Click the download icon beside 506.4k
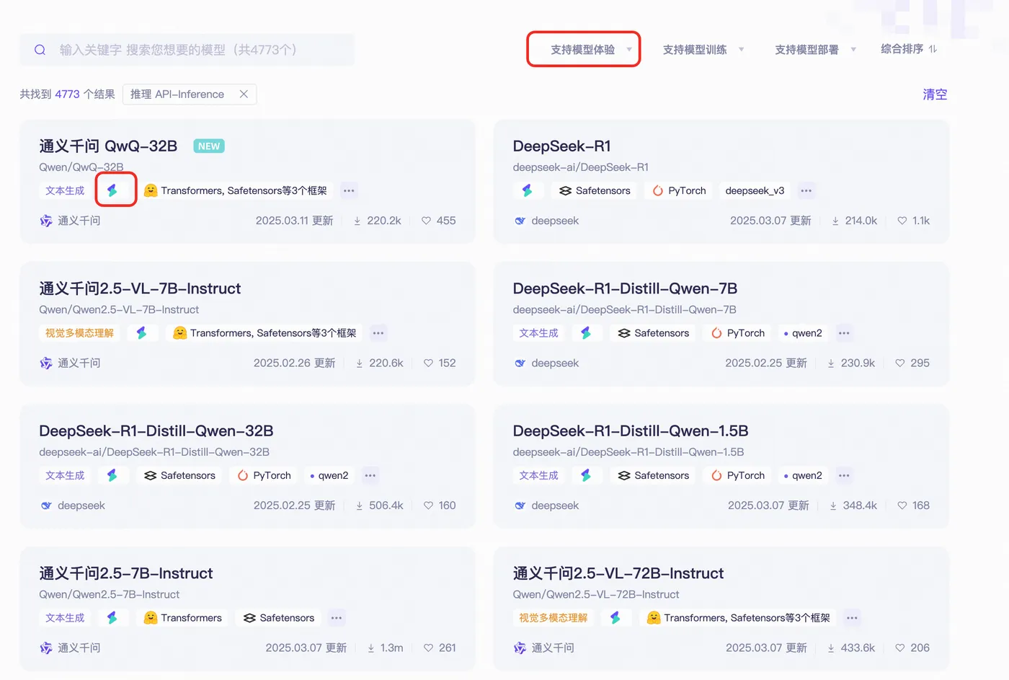The image size is (1009, 680). coord(360,505)
